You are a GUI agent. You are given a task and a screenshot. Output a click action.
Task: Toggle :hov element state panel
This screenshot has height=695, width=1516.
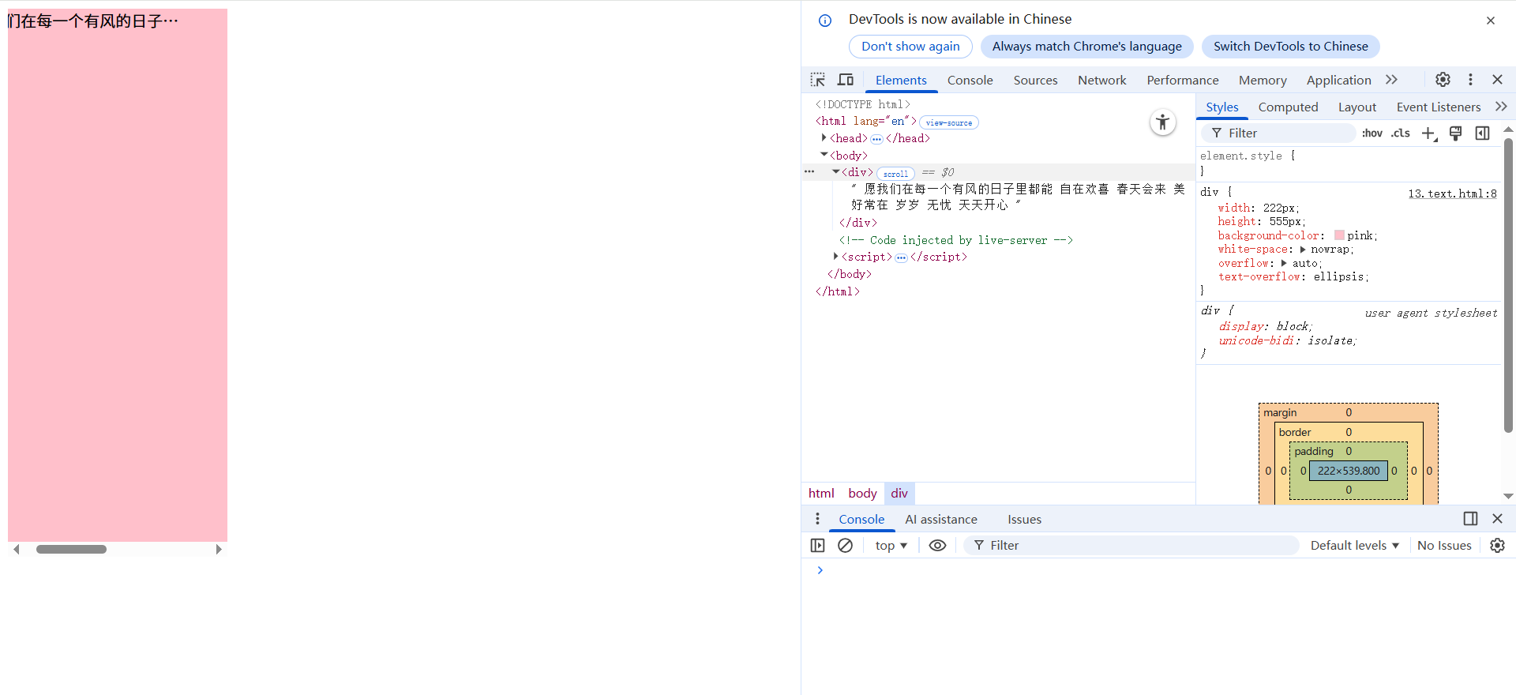[1372, 133]
